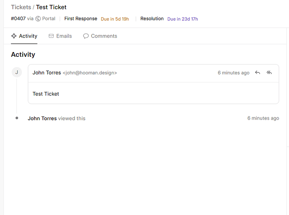
Task: Click the First Response label
Action: pyautogui.click(x=81, y=18)
